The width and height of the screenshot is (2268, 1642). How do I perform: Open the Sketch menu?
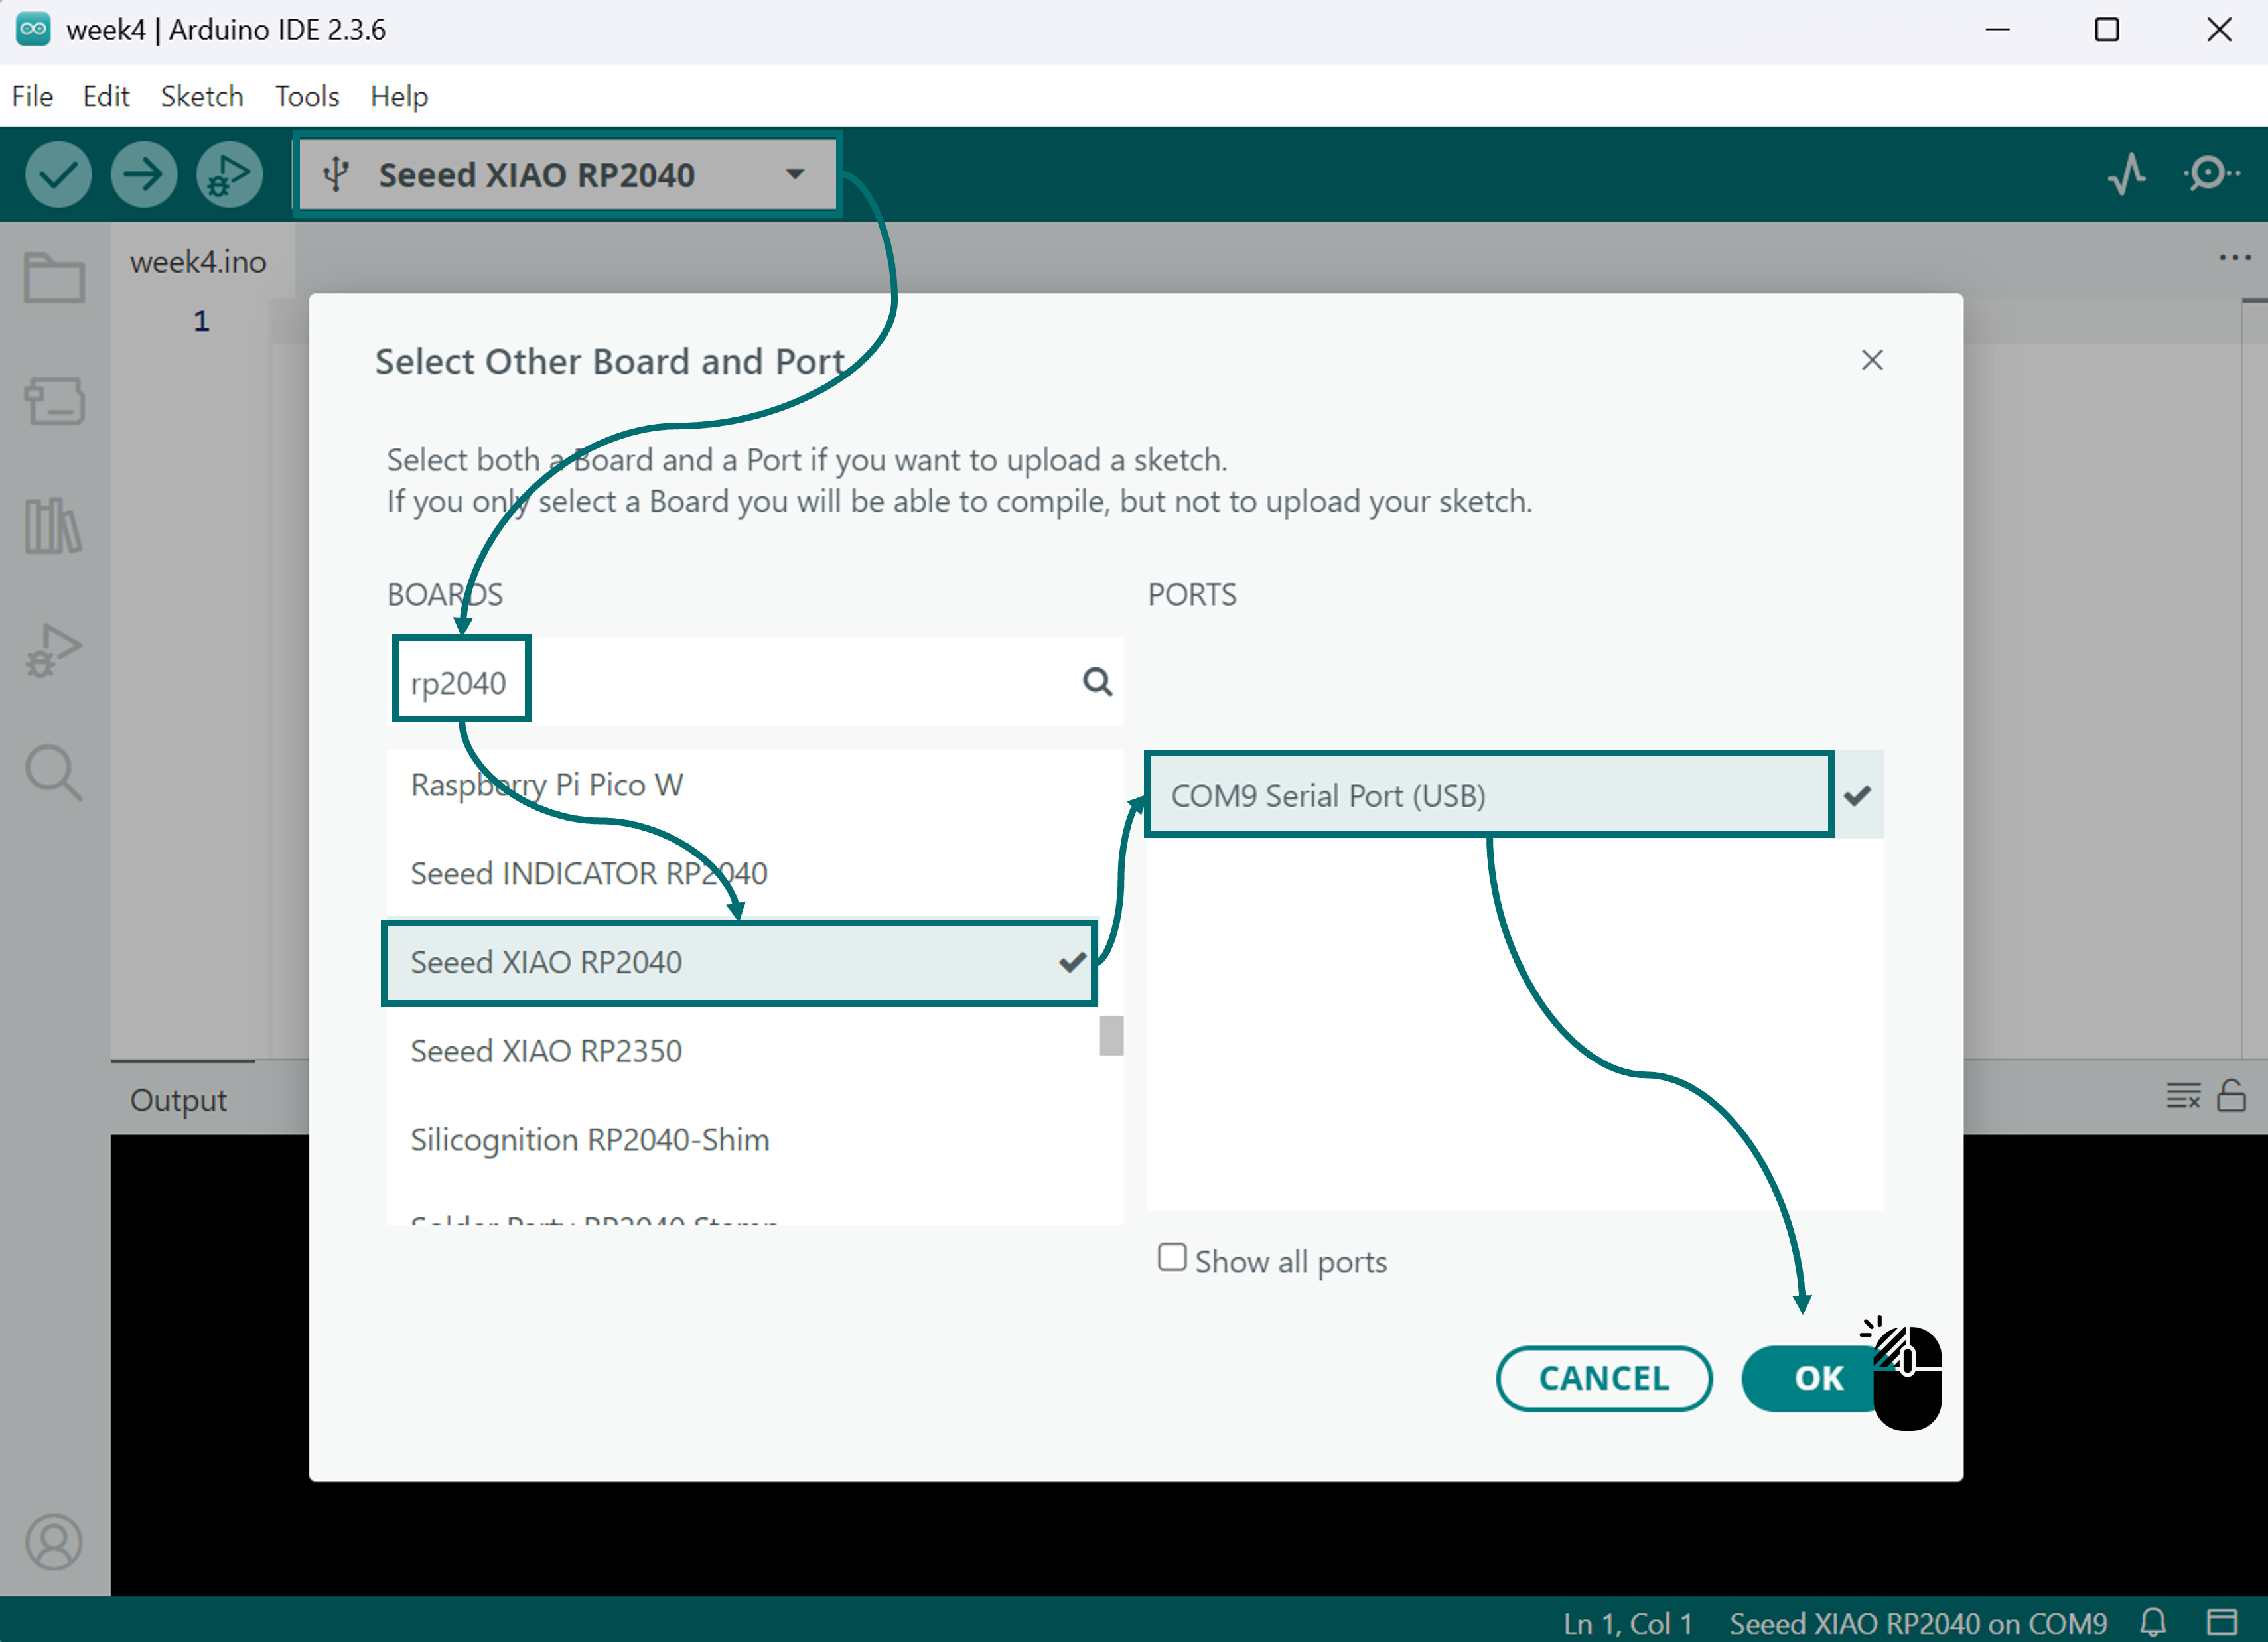point(202,96)
